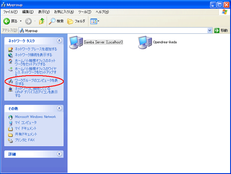Click the プリンタと FAX printer icon
Viewport: 231px width, 174px height.
[x=10, y=140]
